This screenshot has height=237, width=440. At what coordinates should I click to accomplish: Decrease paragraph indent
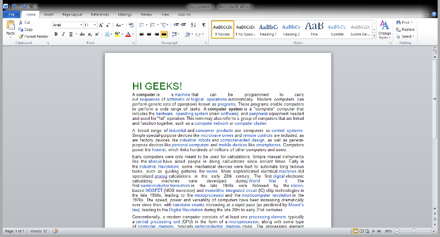[176, 25]
